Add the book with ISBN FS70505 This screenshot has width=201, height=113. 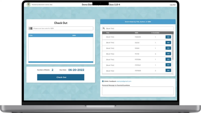point(168,70)
